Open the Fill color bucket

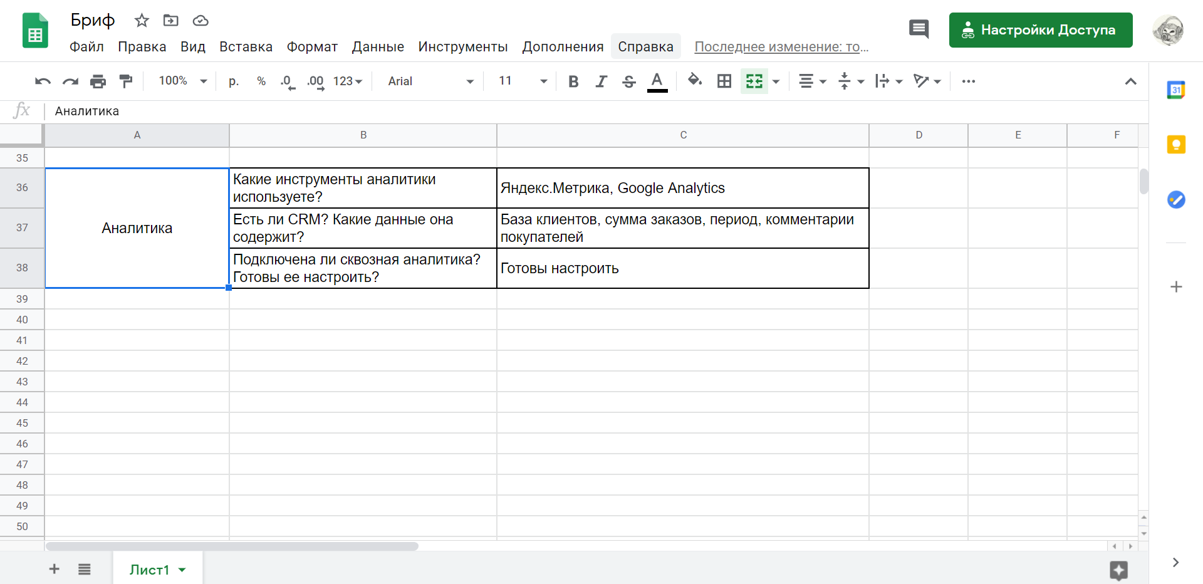pyautogui.click(x=694, y=81)
